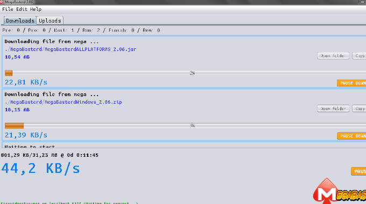Click the 22,81 KB/s speed label
Viewport: 366px width, 204px height.
click(x=26, y=83)
